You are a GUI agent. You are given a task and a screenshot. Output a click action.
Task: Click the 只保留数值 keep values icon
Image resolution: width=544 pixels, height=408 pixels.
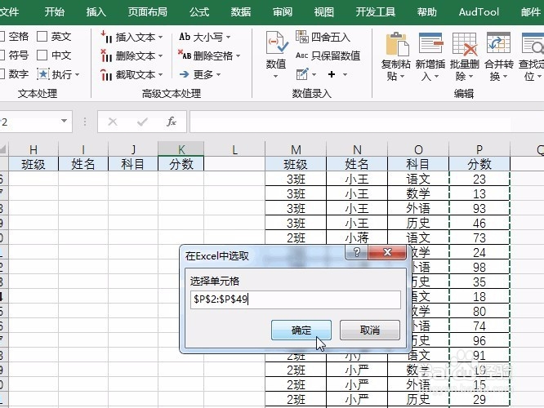(x=302, y=55)
